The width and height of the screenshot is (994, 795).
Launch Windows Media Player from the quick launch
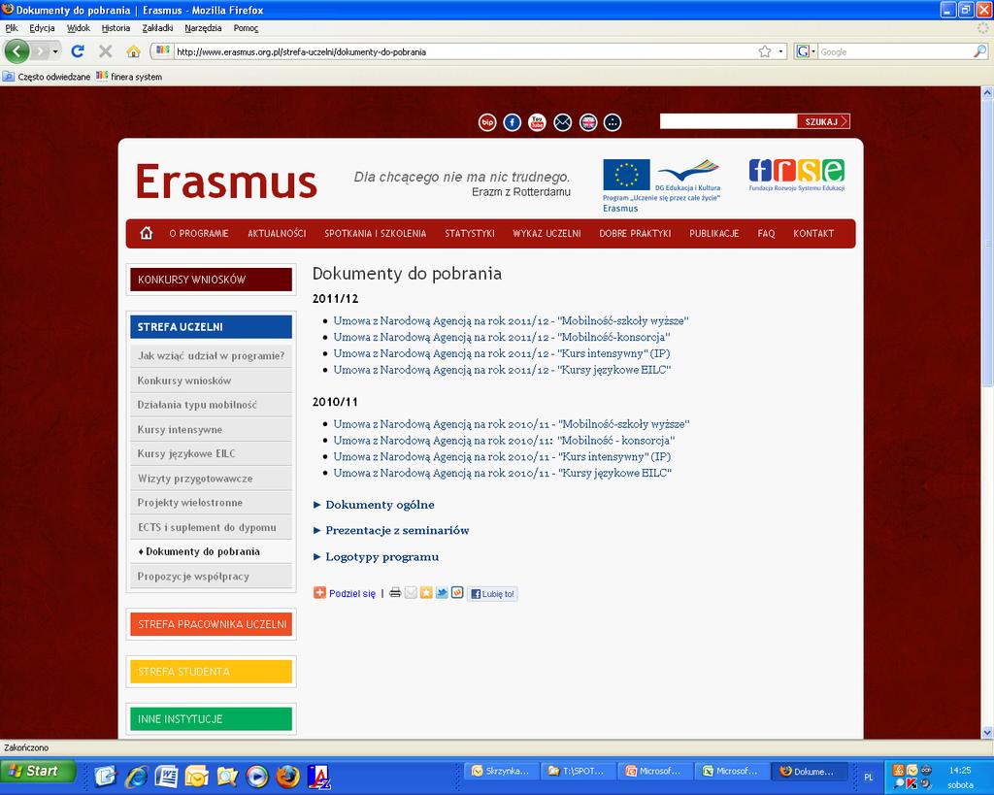pos(256,776)
